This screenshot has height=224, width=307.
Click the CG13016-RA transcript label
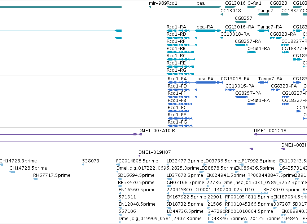pyautogui.click(x=240, y=27)
